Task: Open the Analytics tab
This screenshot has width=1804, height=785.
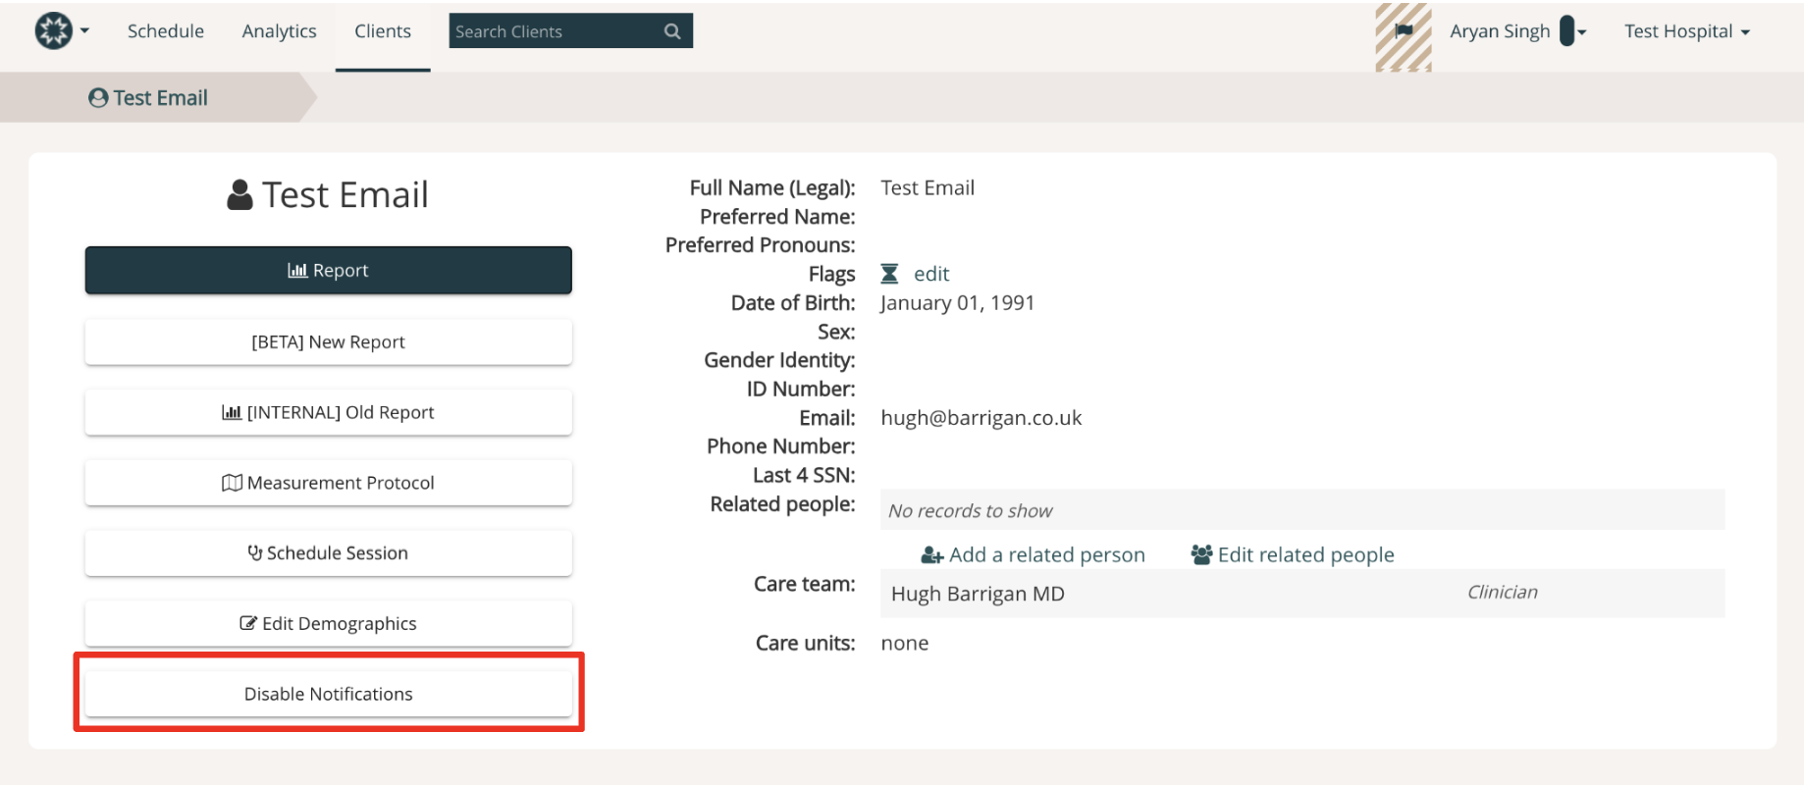Action: (280, 31)
